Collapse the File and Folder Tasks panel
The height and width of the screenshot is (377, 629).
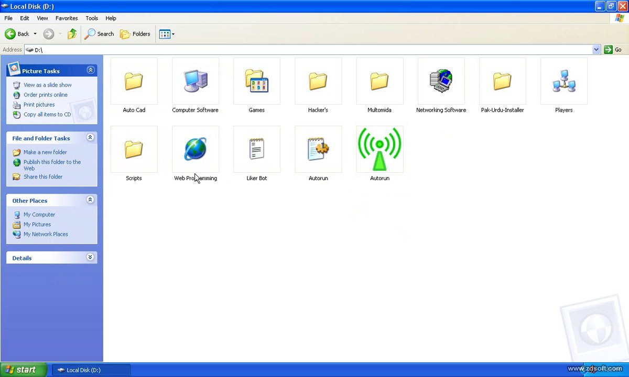90,138
